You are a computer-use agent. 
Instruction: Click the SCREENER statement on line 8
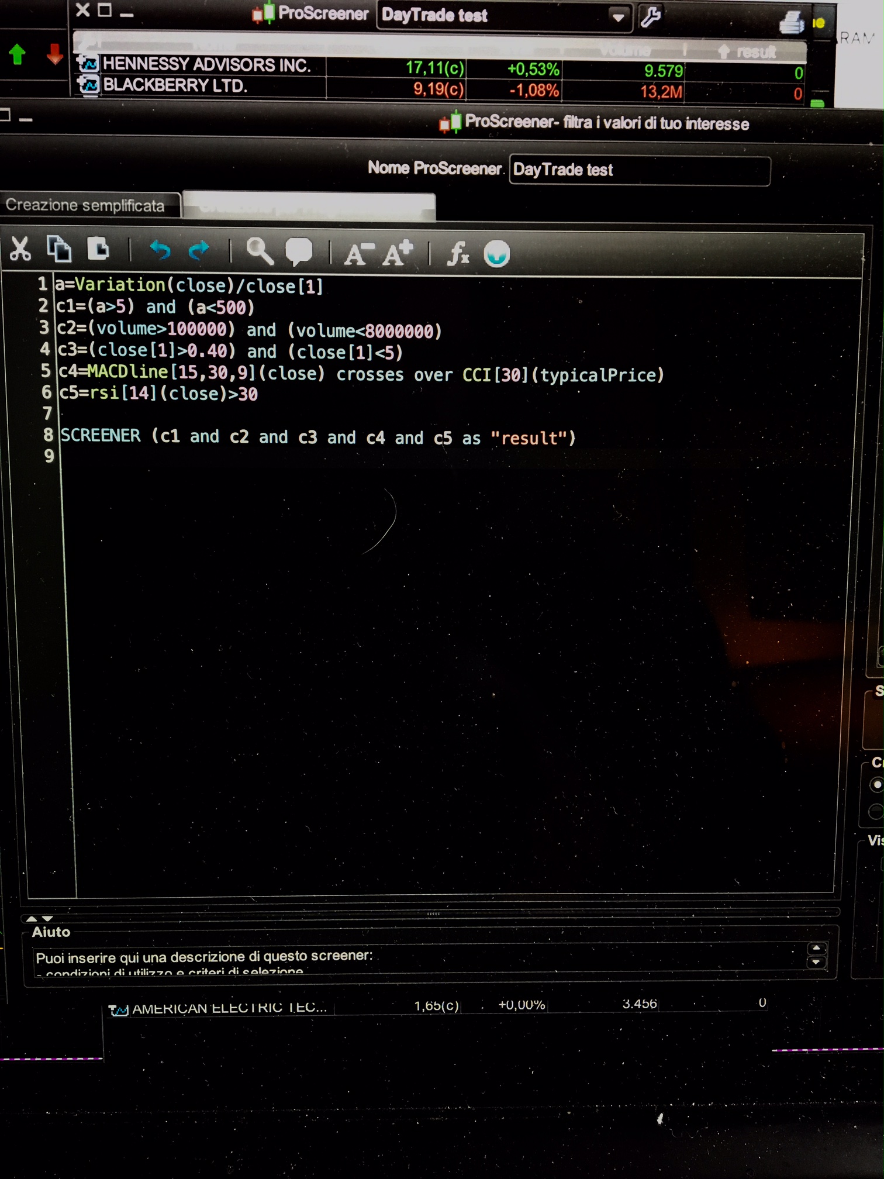(x=318, y=437)
